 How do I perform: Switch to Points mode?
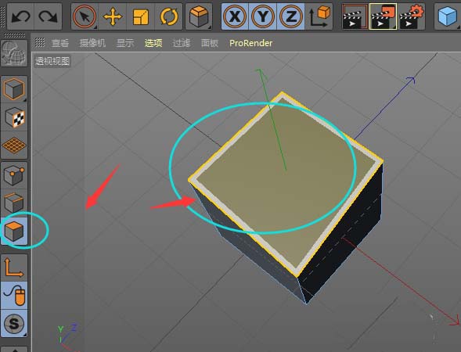tap(14, 175)
